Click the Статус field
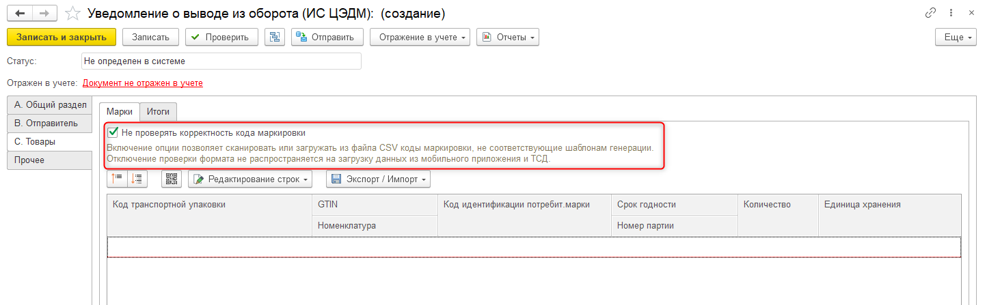Screen dimensions: 987x305 click(x=221, y=61)
